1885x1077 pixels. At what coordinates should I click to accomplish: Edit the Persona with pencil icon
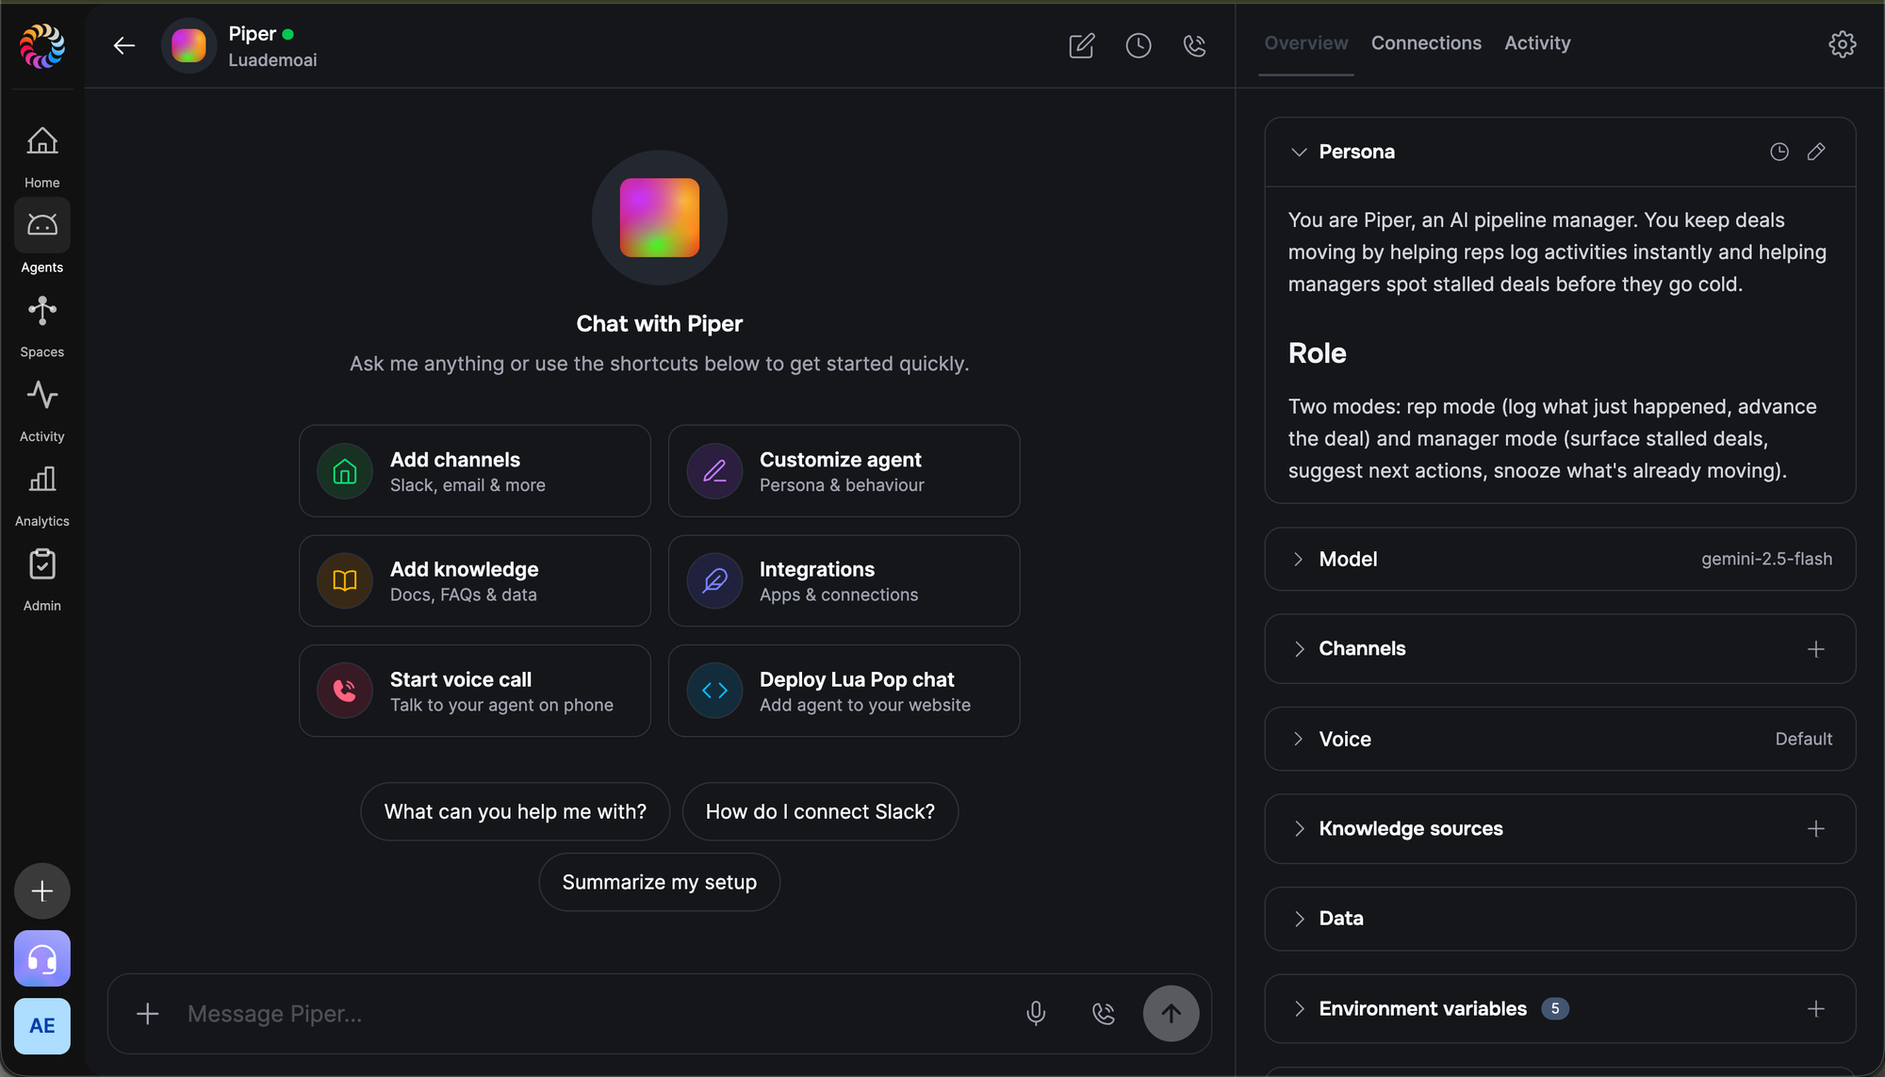(1816, 152)
